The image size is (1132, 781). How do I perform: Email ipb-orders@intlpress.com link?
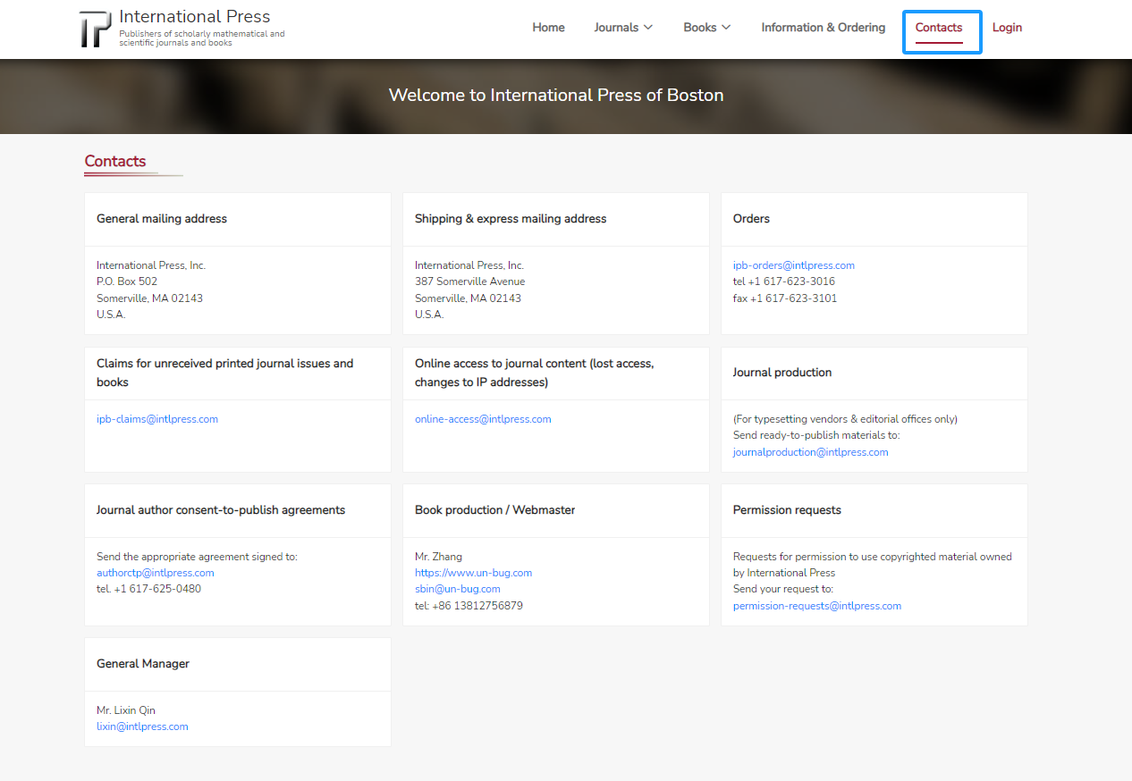click(794, 265)
